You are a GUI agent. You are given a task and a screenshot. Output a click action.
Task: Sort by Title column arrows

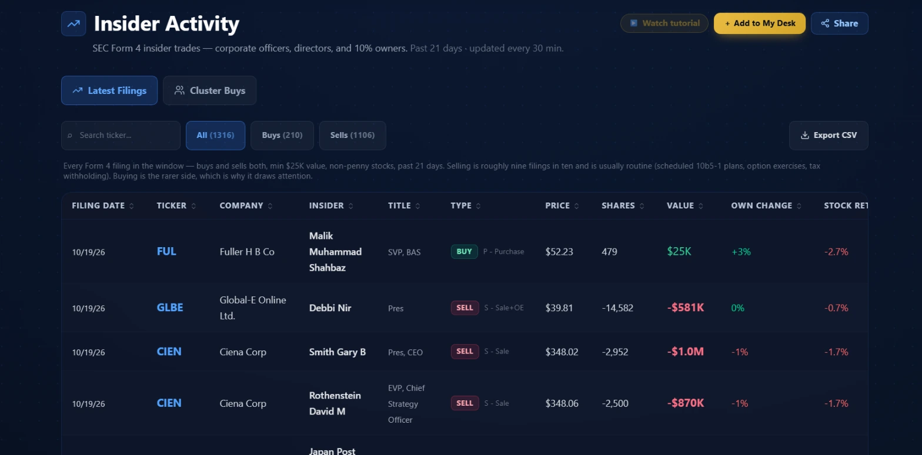[x=417, y=206]
